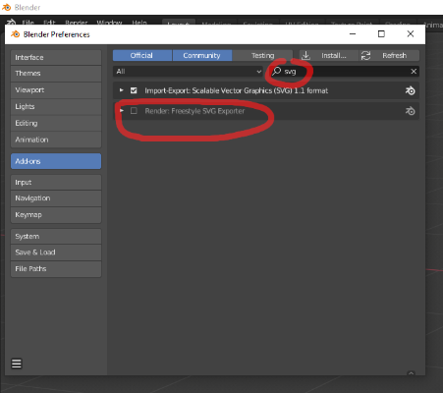The image size is (443, 393).
Task: Click the svg search field
Action: click(344, 72)
